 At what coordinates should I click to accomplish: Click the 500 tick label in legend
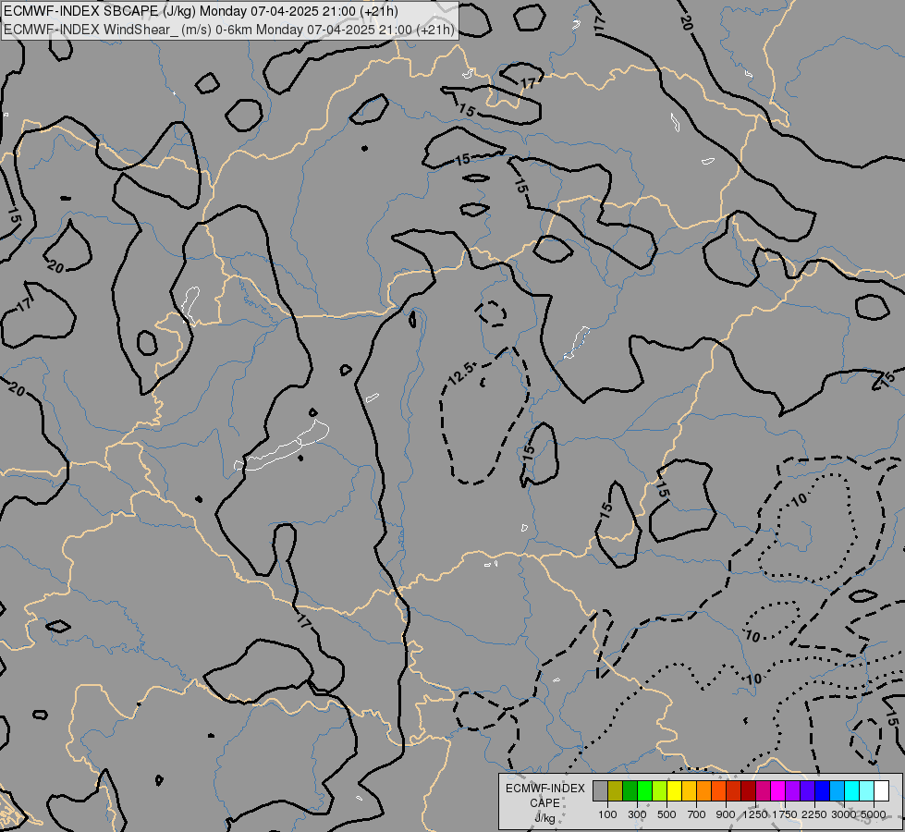[x=667, y=814]
